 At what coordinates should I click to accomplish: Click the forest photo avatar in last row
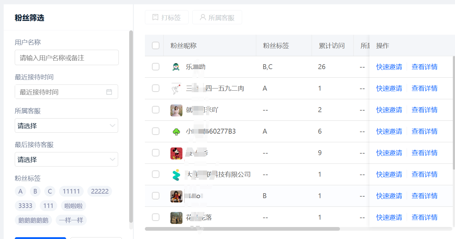click(176, 218)
